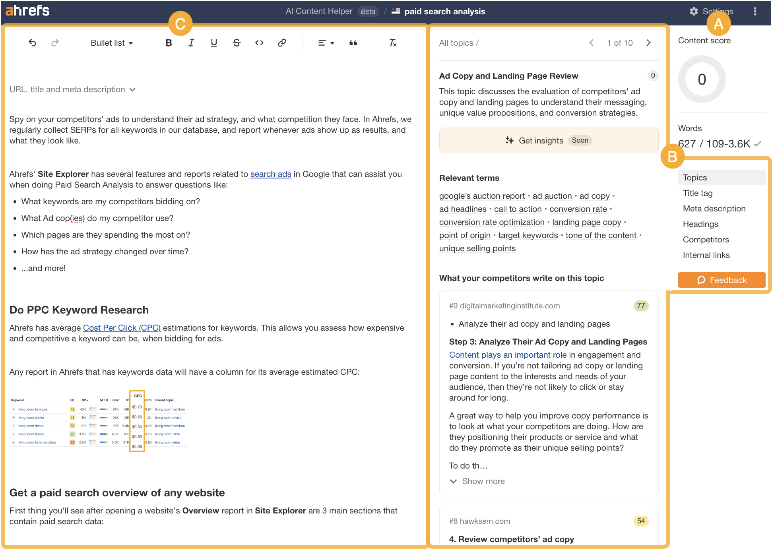Go to the previous topic

click(592, 43)
